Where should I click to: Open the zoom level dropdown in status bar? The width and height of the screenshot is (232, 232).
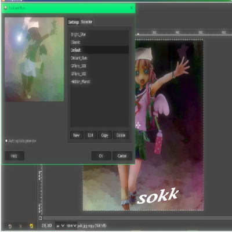(71, 226)
